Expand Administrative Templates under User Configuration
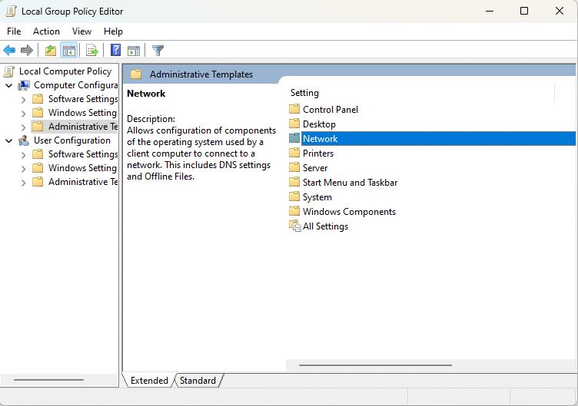 coord(23,183)
